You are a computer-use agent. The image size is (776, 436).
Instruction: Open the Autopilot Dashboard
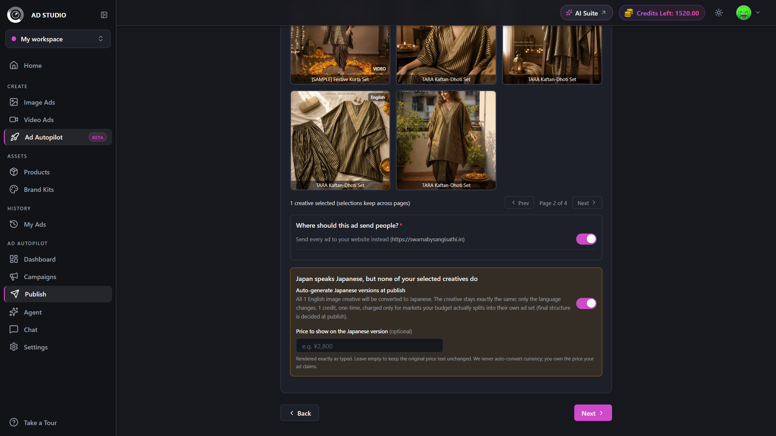pyautogui.click(x=58, y=259)
